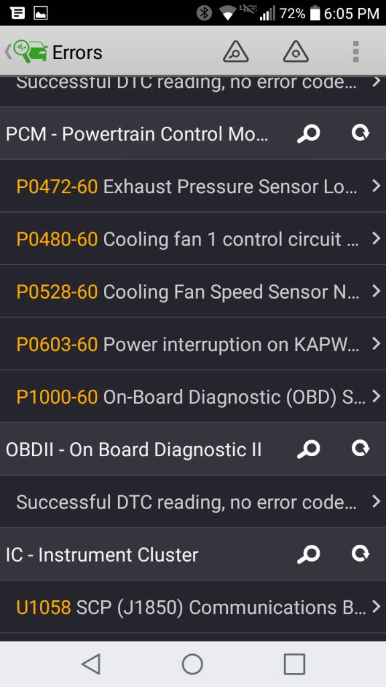386x687 pixels.
Task: View P1000-60 On-Board Diagnostic details
Action: click(x=193, y=397)
